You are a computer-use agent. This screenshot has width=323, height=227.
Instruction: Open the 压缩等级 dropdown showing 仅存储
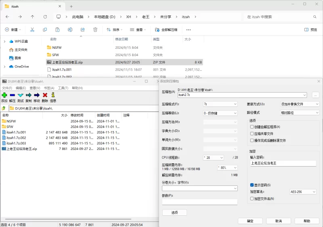(x=220, y=113)
